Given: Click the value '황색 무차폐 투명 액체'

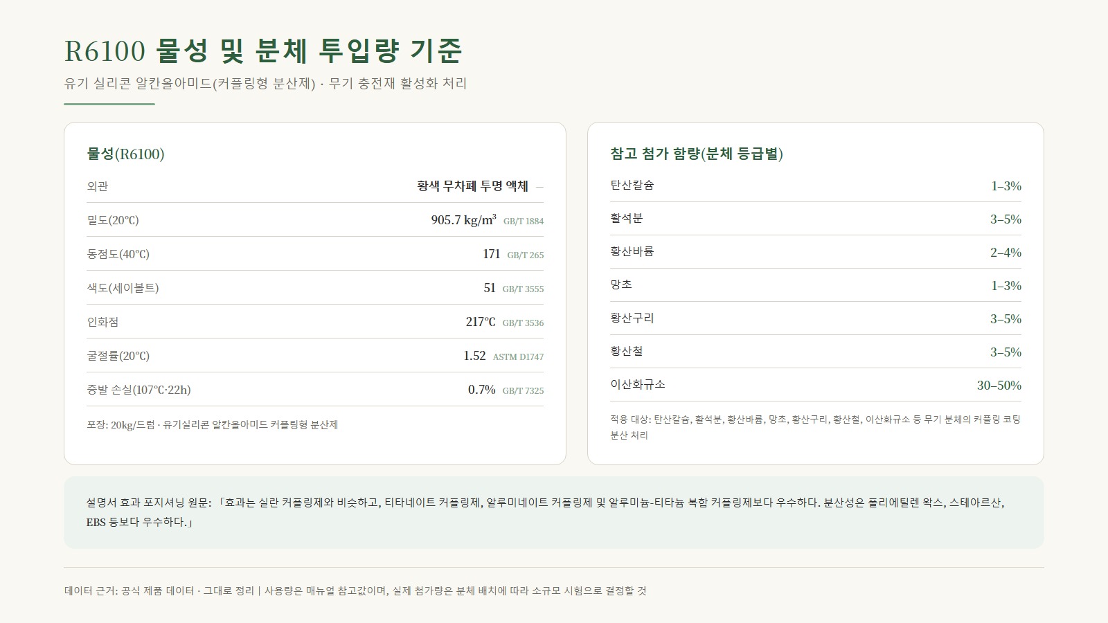Looking at the screenshot, I should (x=472, y=186).
